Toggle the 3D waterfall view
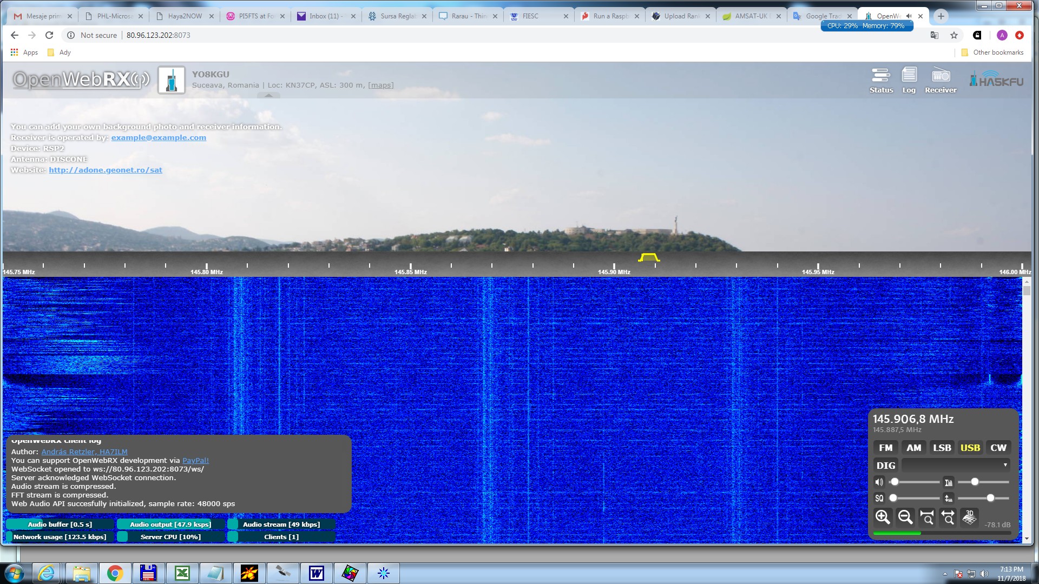This screenshot has width=1039, height=584. 969,517
